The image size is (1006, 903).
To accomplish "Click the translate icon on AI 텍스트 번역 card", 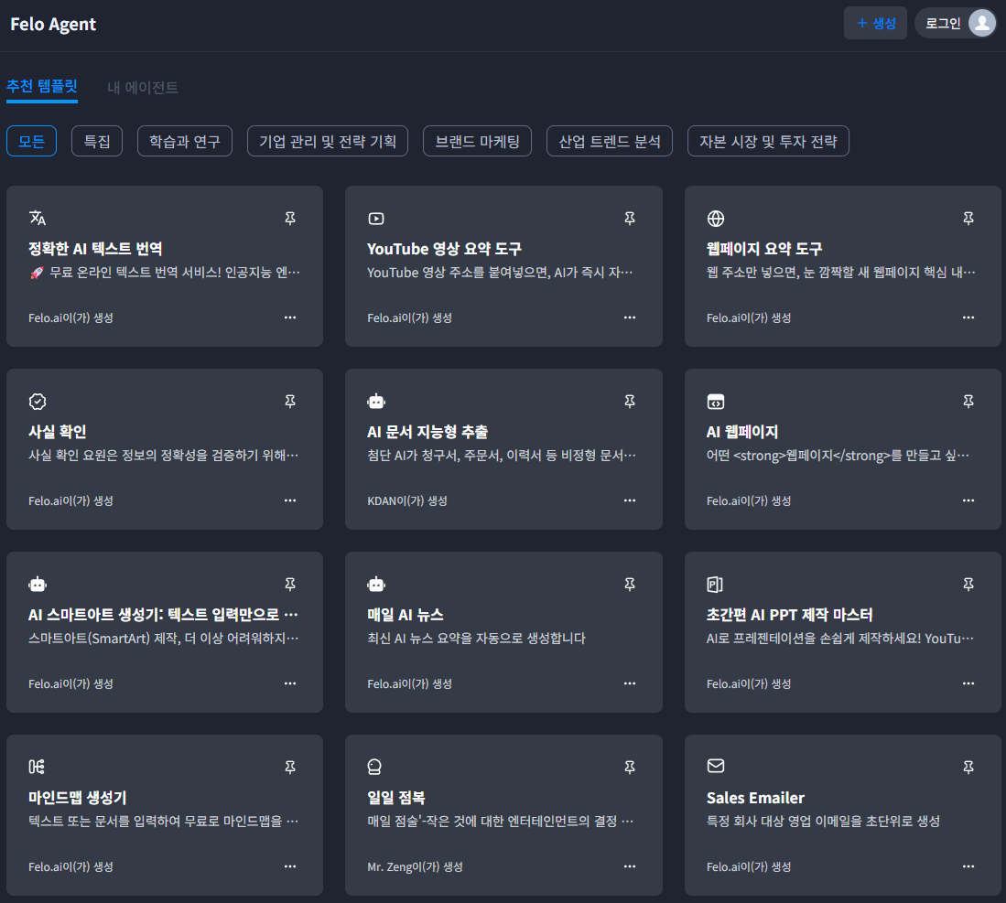I will 38,218.
